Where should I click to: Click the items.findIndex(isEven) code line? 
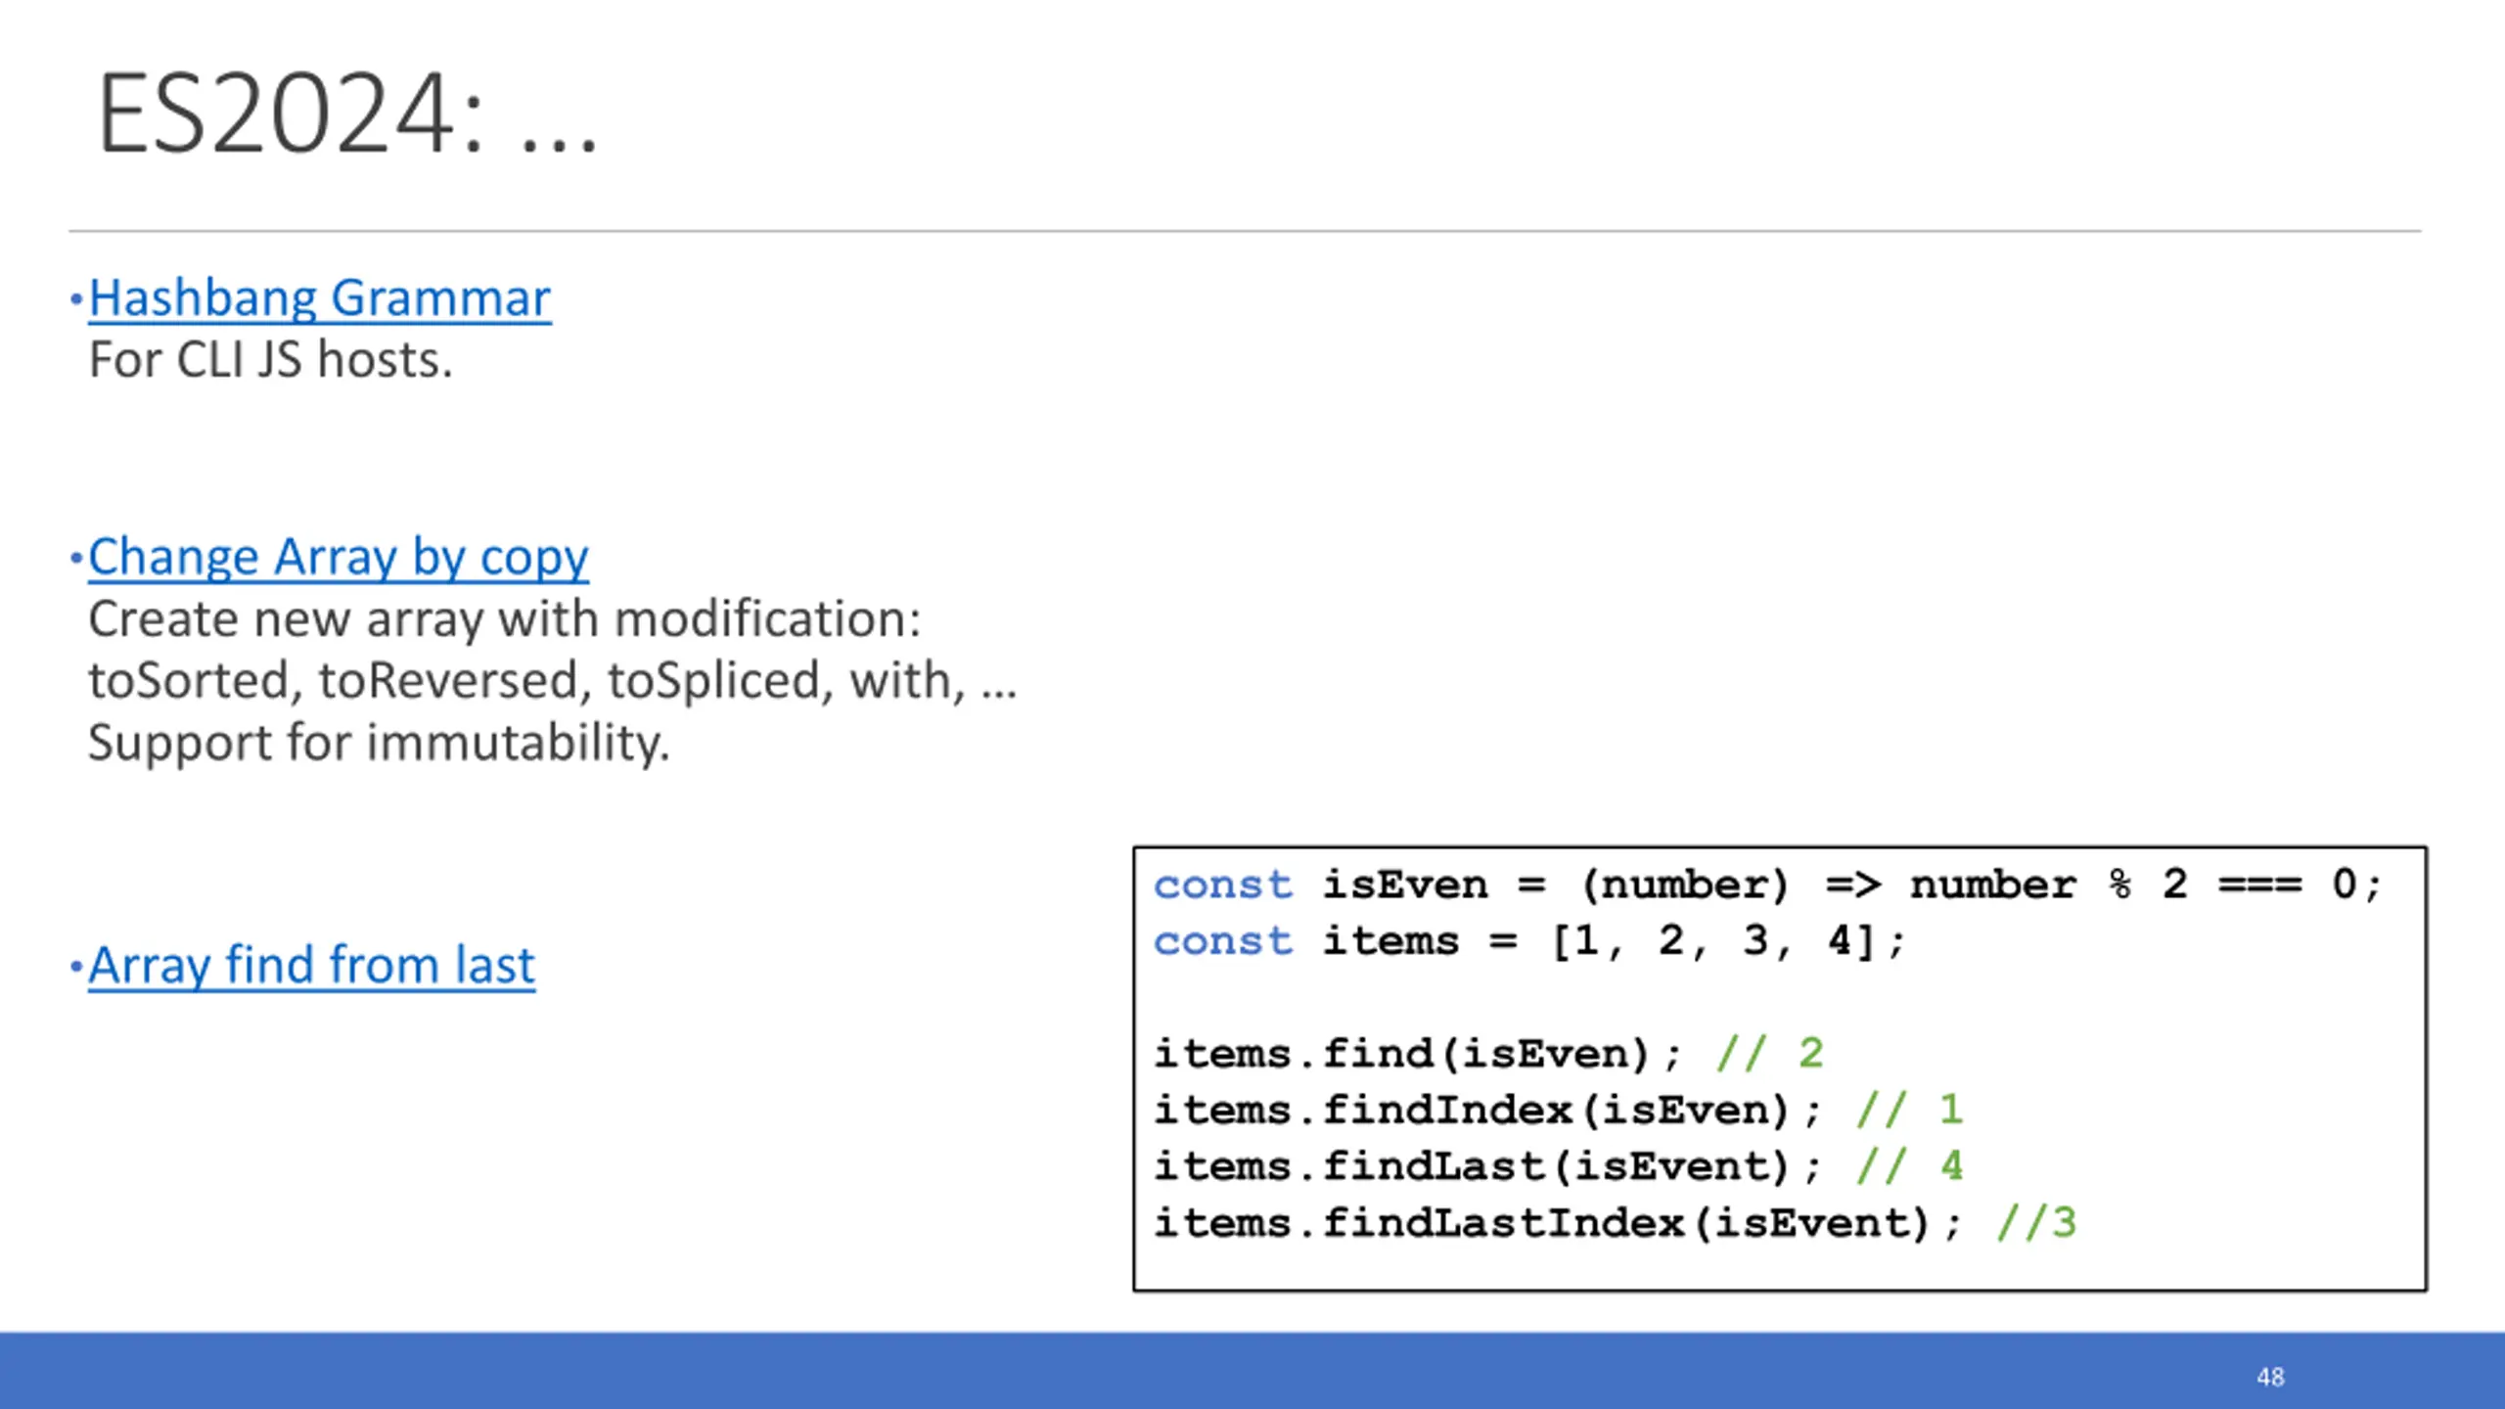pos(1559,1111)
